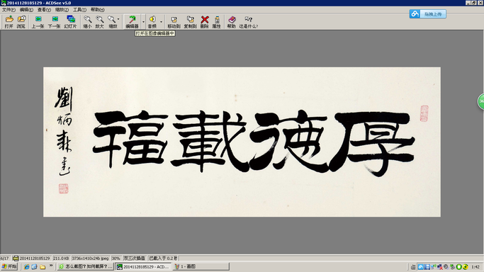Switch to browser view via the 浏览 icon

click(x=21, y=22)
